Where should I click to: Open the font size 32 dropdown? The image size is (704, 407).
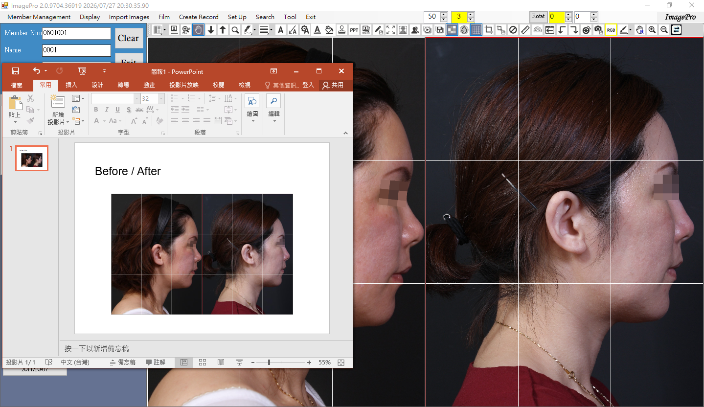161,98
